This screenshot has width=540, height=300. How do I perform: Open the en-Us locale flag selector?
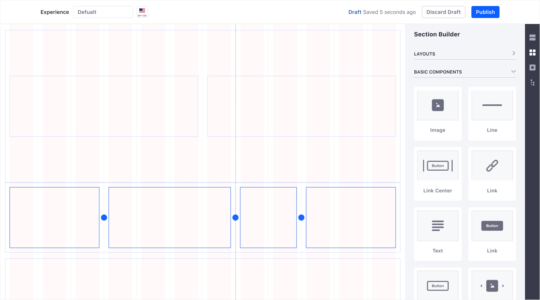pyautogui.click(x=142, y=12)
